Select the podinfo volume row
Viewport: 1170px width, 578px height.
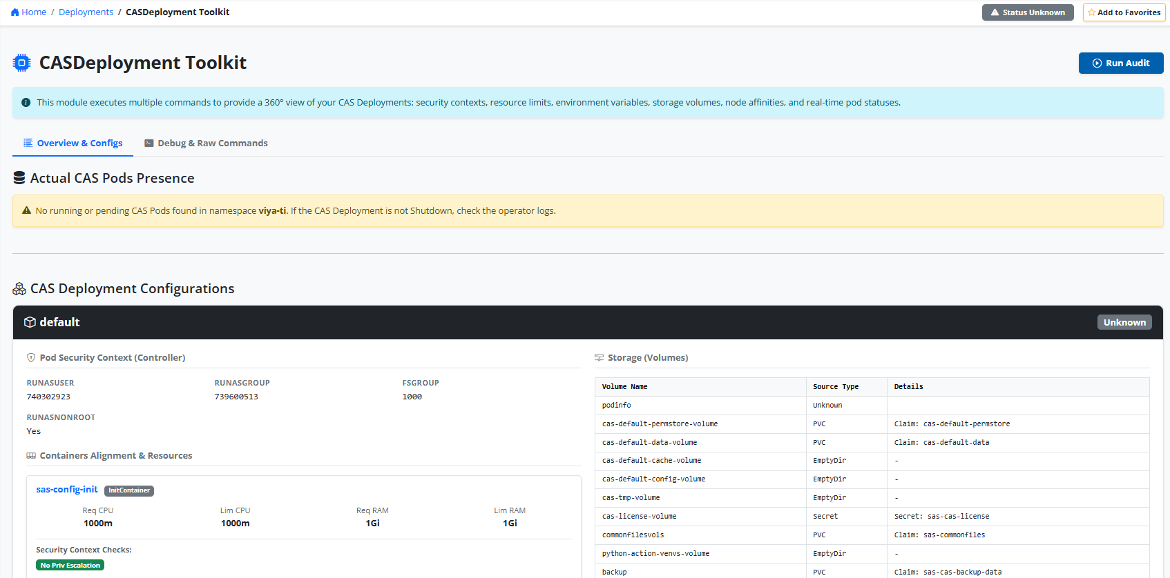click(872, 406)
